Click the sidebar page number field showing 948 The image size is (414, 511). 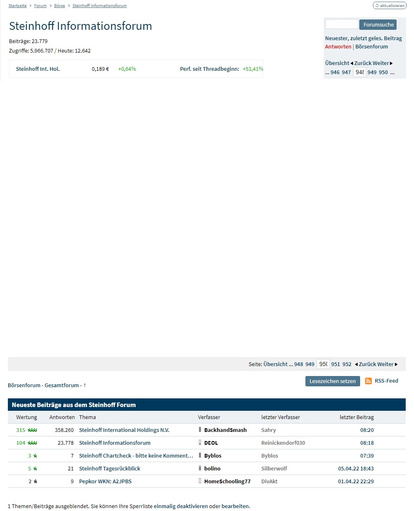(x=360, y=72)
